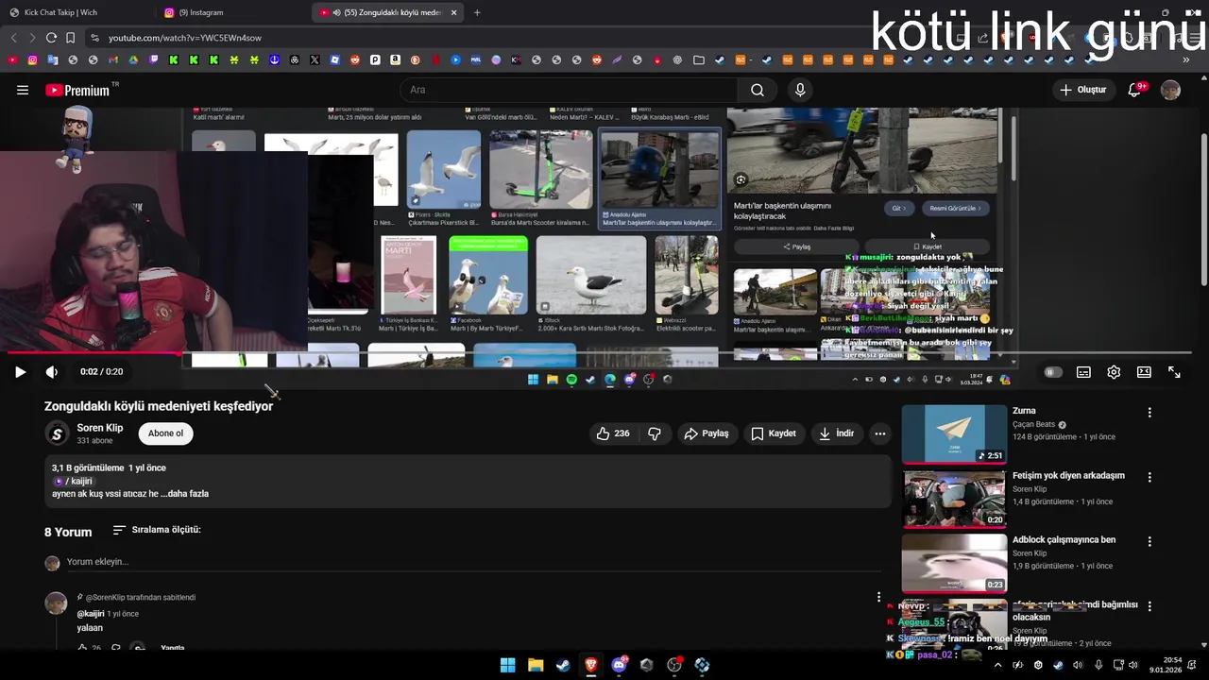
Task: Open options for Fetişim yok diyen arkadaşım
Action: [x=1149, y=478]
